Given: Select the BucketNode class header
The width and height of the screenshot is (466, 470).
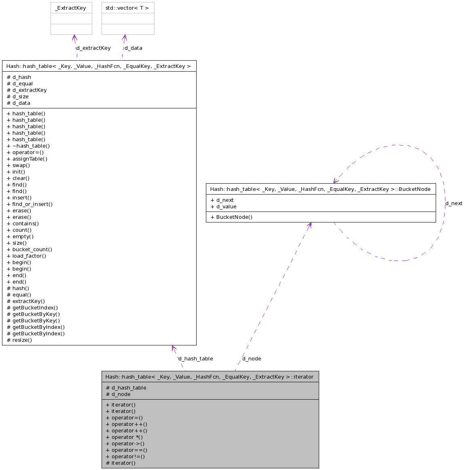Looking at the screenshot, I should click(320, 189).
